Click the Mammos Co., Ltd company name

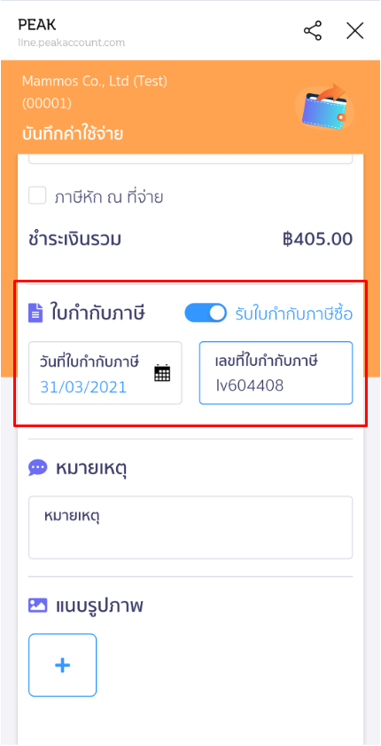[95, 82]
